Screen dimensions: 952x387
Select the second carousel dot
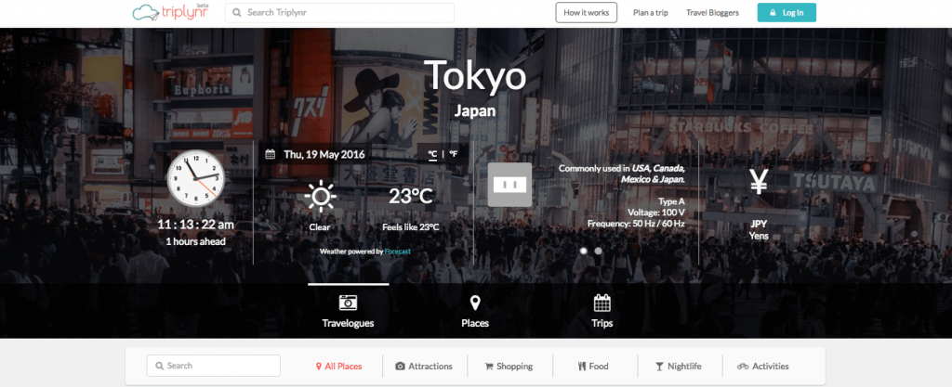coord(598,251)
